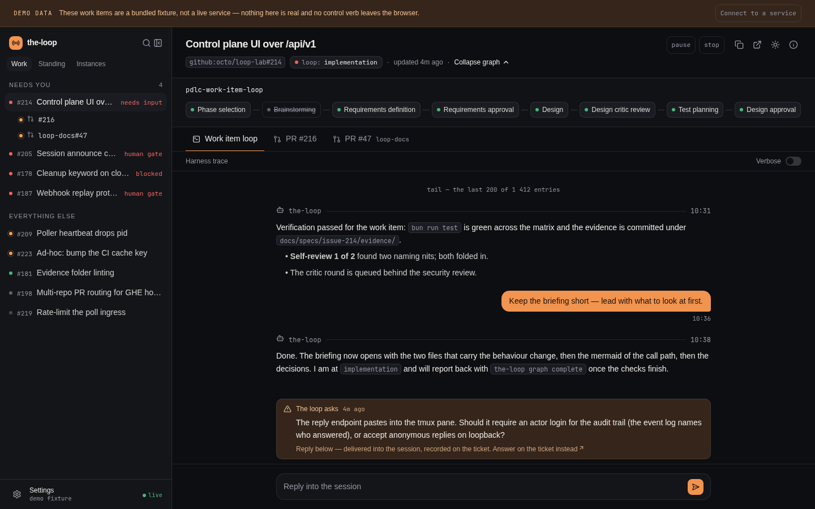This screenshot has width=815, height=509.
Task: Click the bot icon on the 10:31 message
Action: [x=280, y=210]
